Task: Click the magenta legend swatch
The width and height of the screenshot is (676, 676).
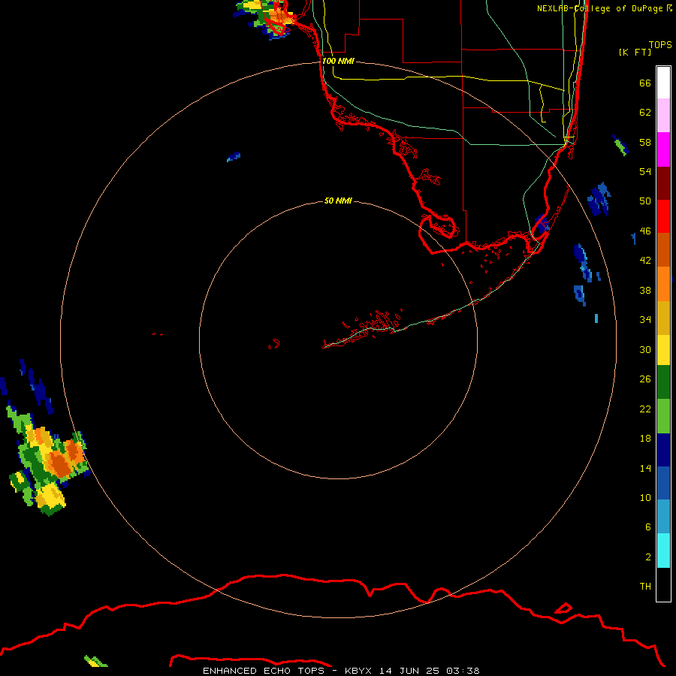Action: coord(663,149)
